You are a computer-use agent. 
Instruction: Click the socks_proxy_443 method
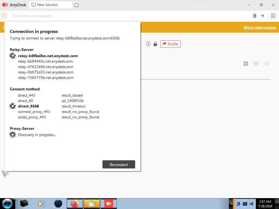click(32, 117)
